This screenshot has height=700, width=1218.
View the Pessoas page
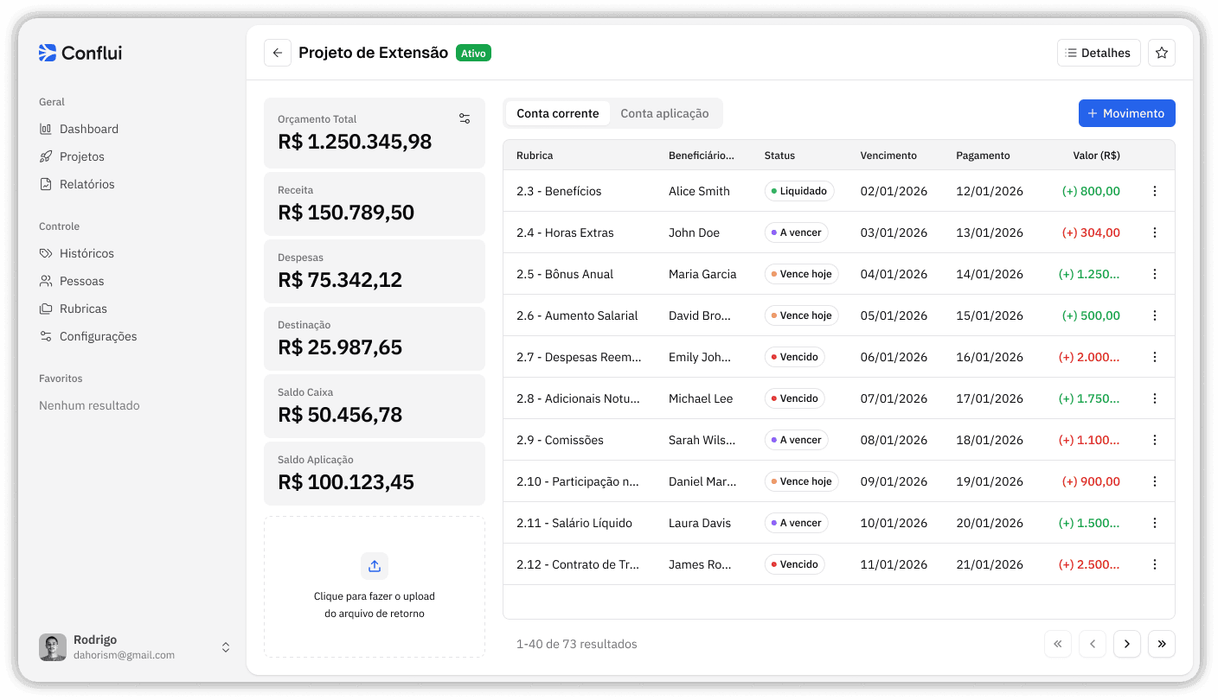(x=80, y=281)
